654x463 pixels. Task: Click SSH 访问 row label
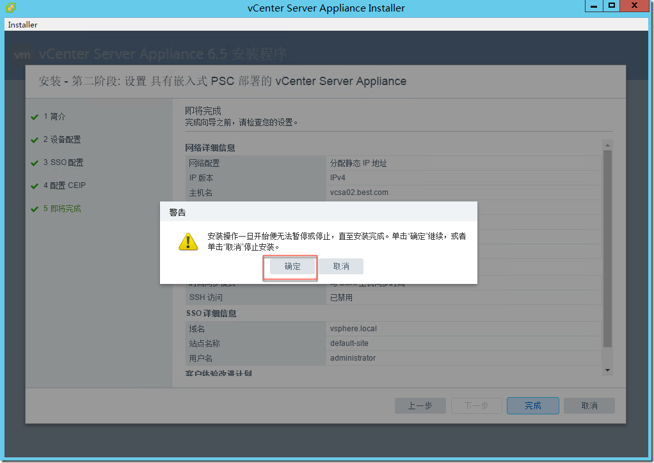point(205,297)
